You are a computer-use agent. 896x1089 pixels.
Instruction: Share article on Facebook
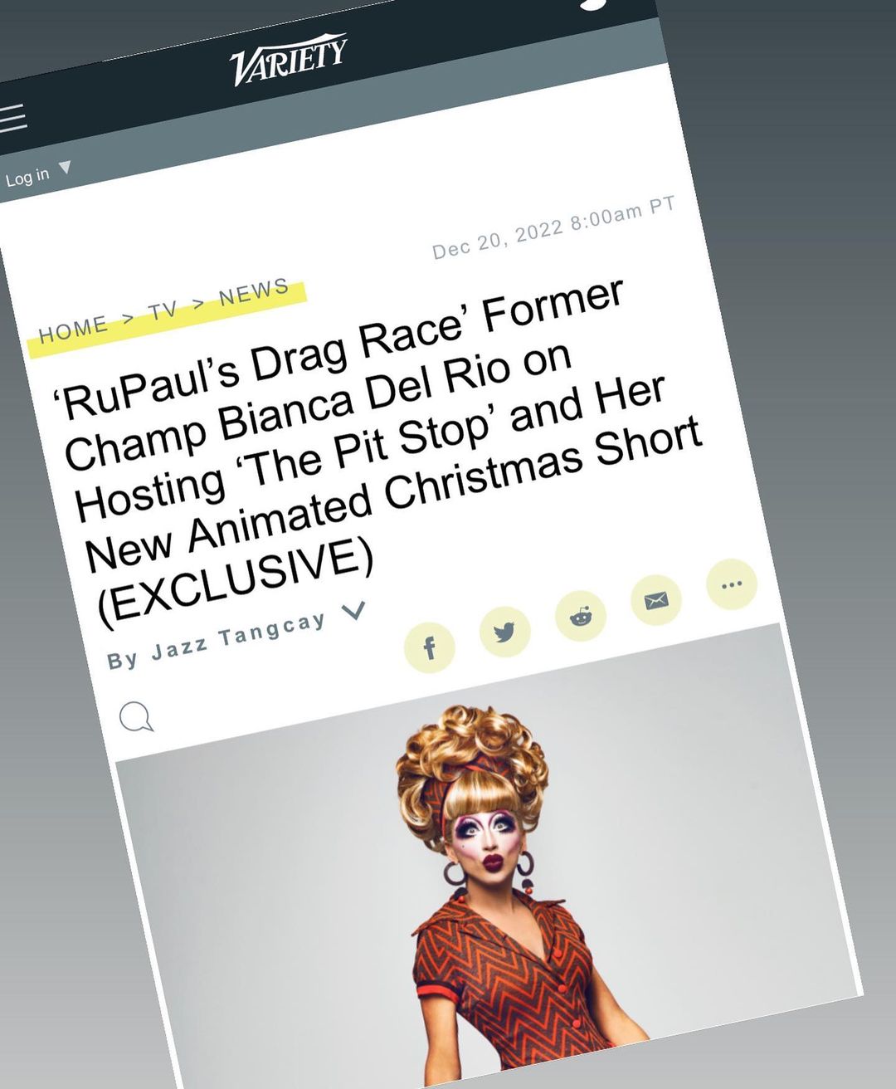pyautogui.click(x=429, y=647)
